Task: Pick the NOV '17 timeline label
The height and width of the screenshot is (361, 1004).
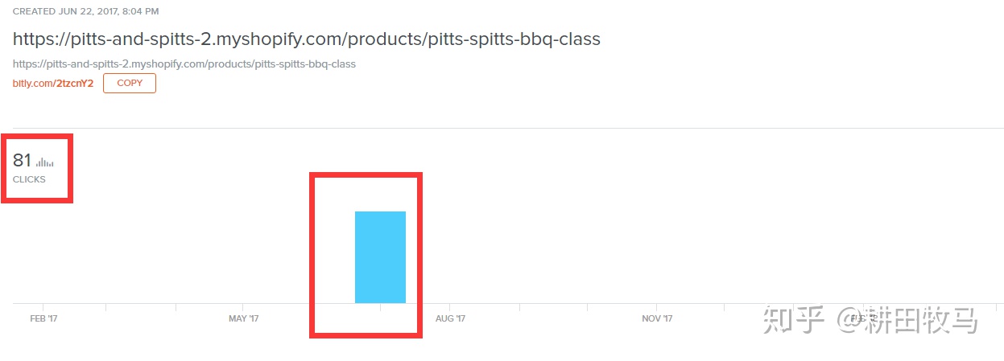Action: point(657,318)
